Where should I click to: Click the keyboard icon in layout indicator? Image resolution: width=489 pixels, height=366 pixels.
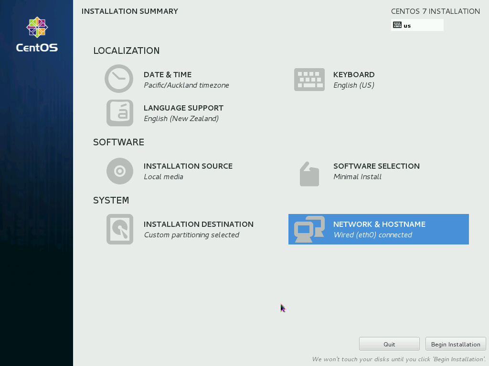(x=397, y=25)
